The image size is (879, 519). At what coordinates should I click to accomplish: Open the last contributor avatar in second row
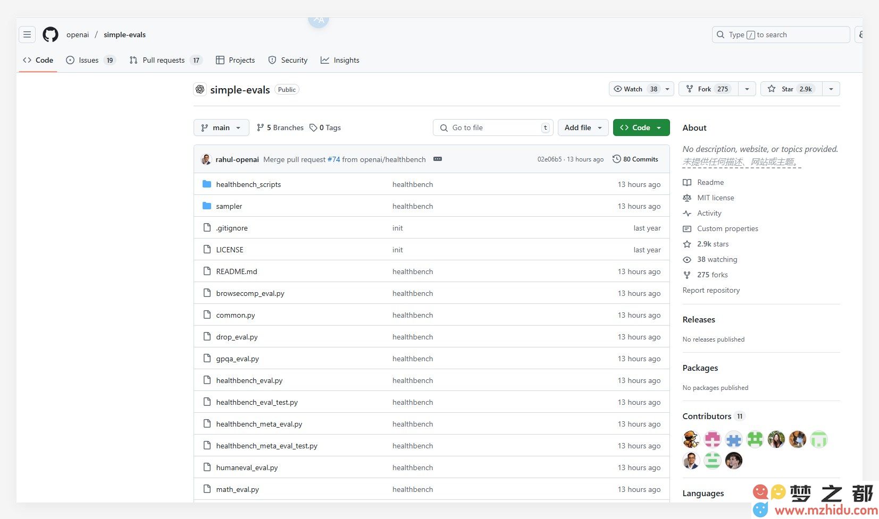pyautogui.click(x=734, y=461)
